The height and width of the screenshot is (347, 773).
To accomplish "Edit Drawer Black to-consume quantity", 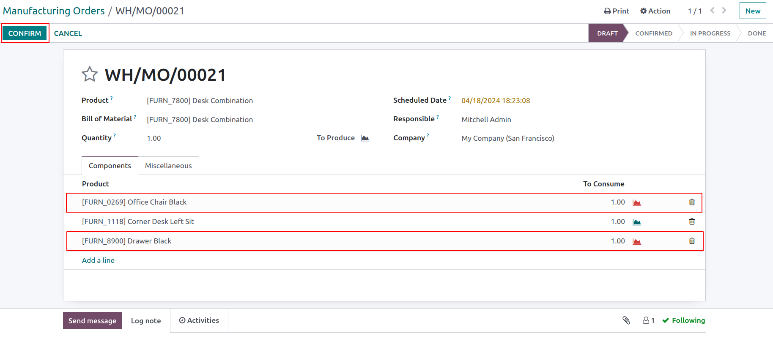I will point(618,241).
